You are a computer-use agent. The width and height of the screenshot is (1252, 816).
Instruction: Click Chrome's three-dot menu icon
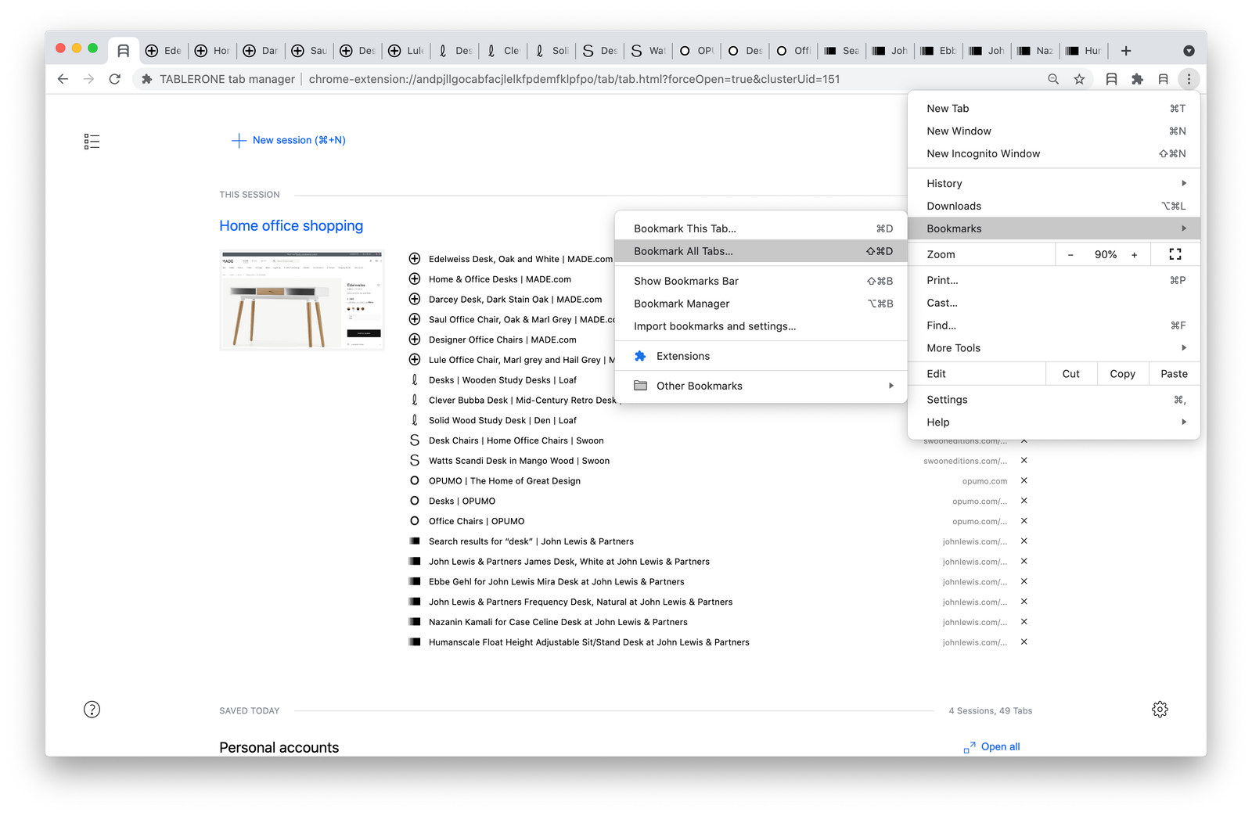point(1189,79)
